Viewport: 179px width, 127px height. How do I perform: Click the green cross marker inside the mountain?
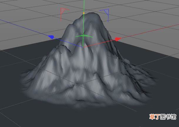(x=84, y=36)
